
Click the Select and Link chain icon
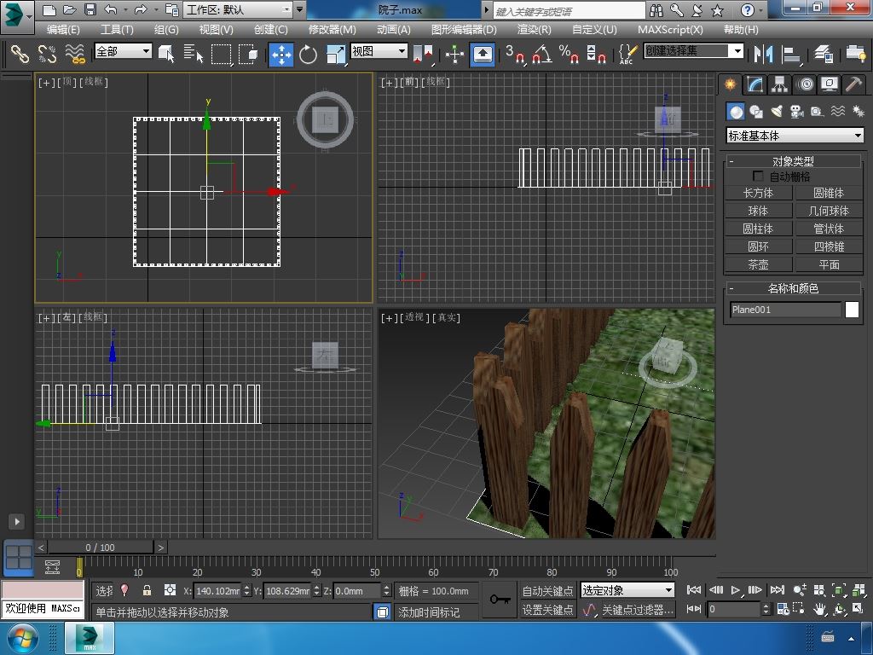pyautogui.click(x=19, y=55)
